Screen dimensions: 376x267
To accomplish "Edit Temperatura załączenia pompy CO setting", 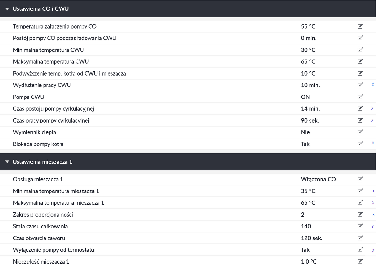I will [x=360, y=26].
